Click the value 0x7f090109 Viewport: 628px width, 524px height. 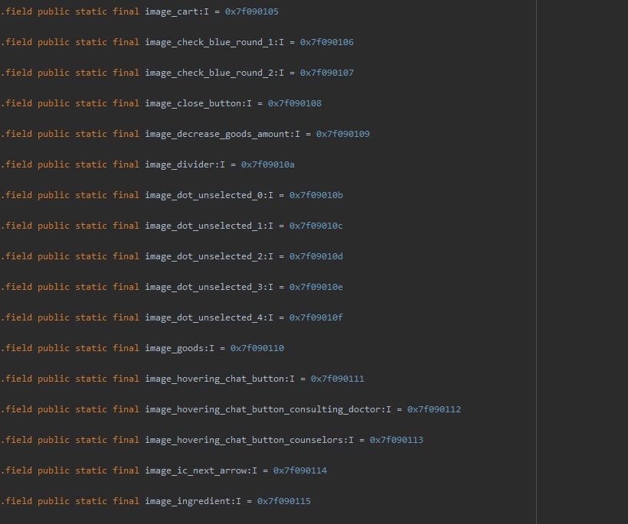pyautogui.click(x=343, y=134)
